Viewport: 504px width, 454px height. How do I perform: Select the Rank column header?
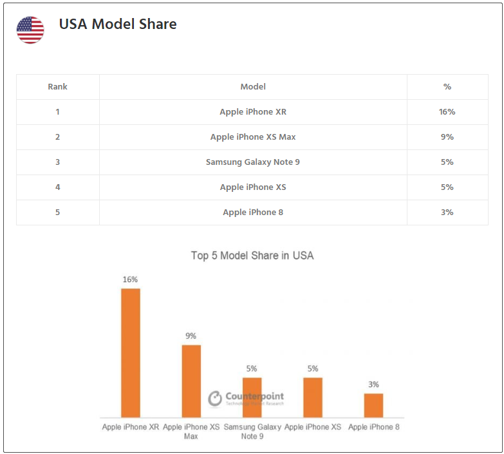point(57,87)
